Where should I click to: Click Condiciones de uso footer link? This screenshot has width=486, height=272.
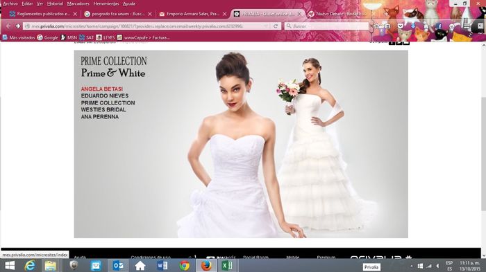[151, 257]
